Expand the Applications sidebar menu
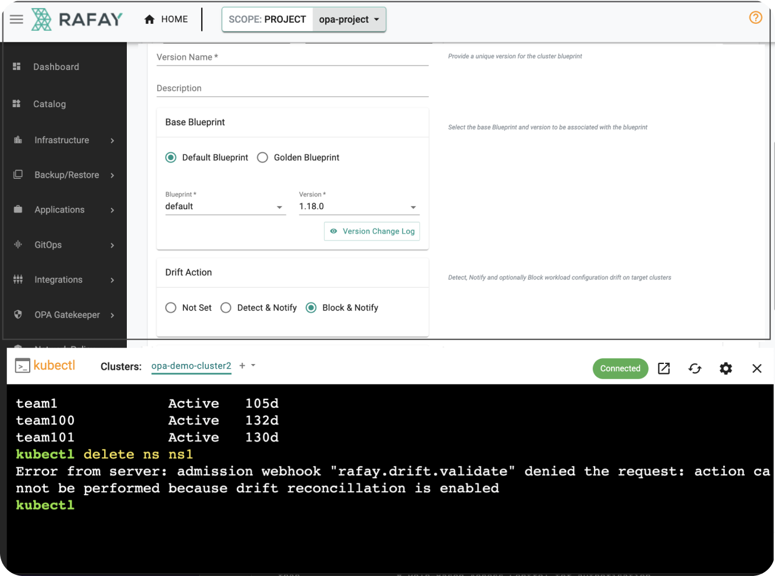Screen dimensions: 775x576 (59, 210)
